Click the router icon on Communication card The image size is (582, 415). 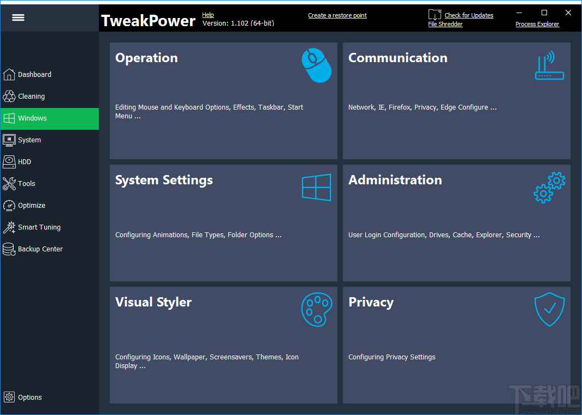(549, 65)
